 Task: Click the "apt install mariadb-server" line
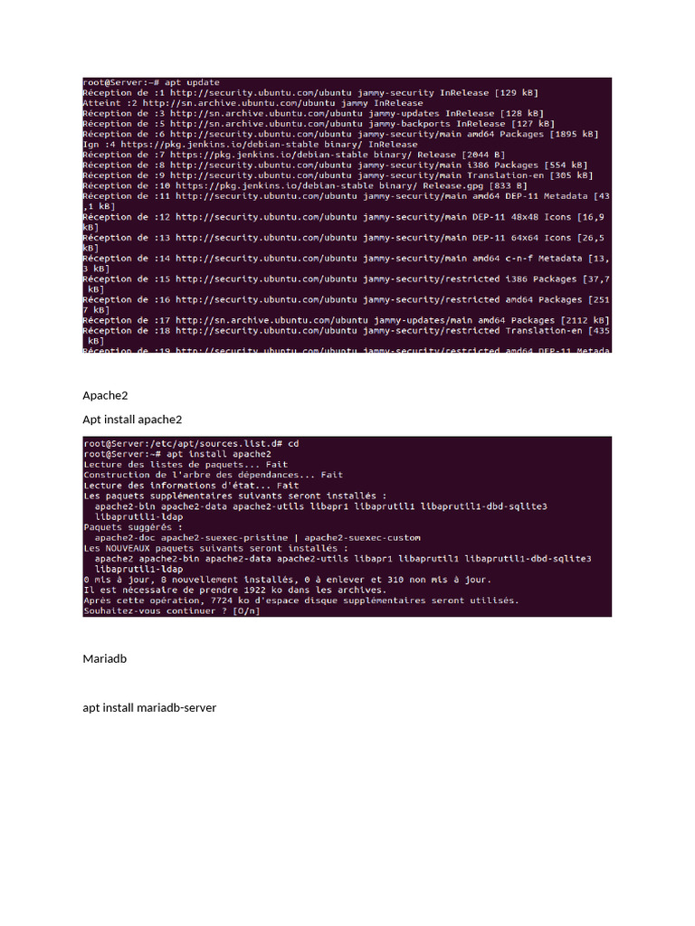pyautogui.click(x=149, y=707)
